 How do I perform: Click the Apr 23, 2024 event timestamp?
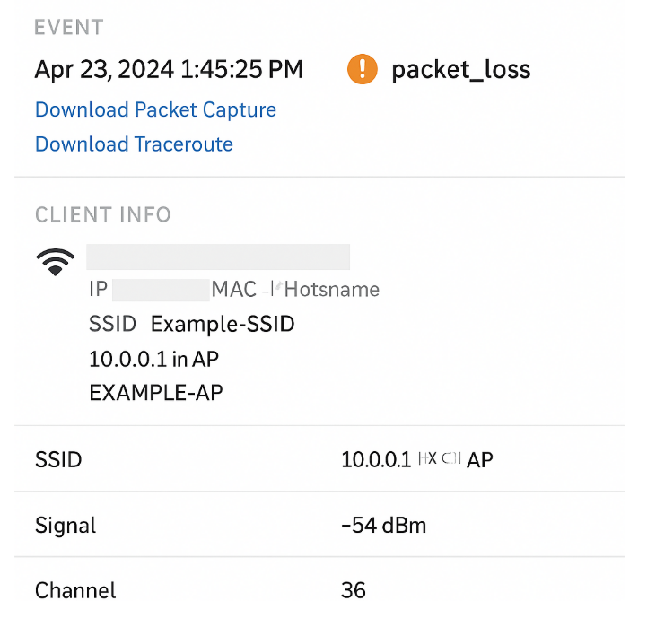tap(169, 70)
